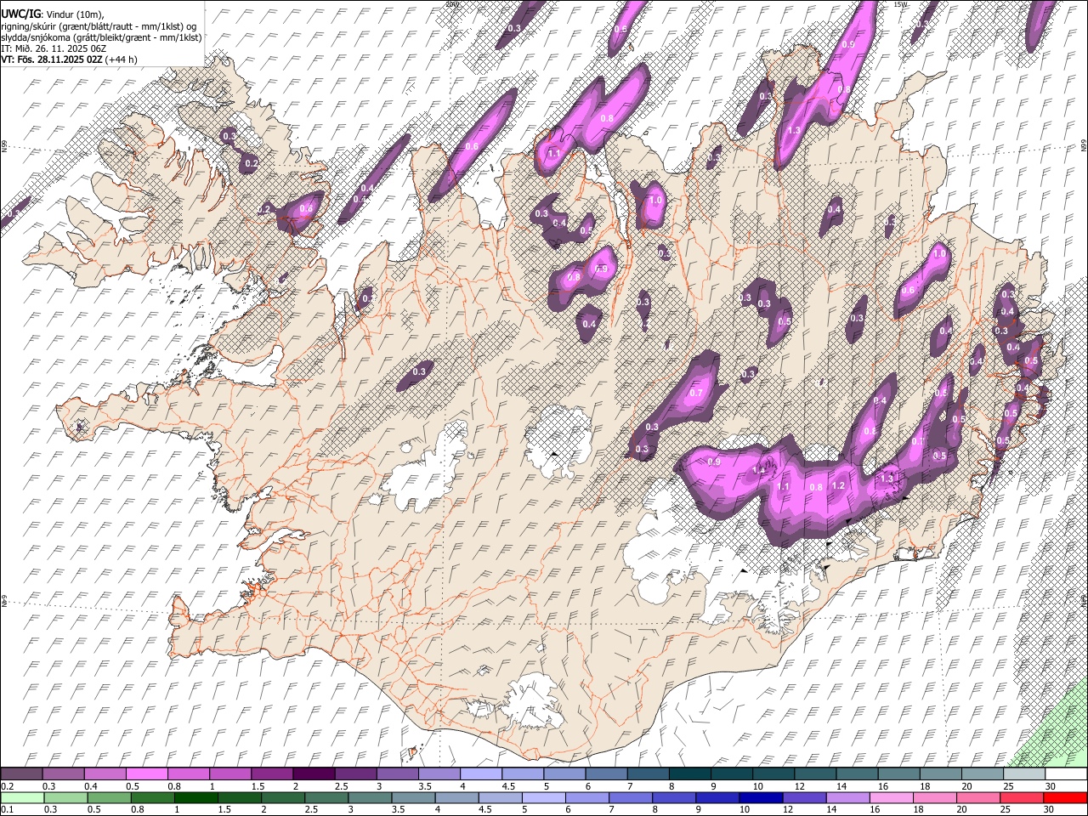The height and width of the screenshot is (816, 1088).
Task: Click the 18–20 gray swatch in the snow scale
Action: tap(940, 773)
